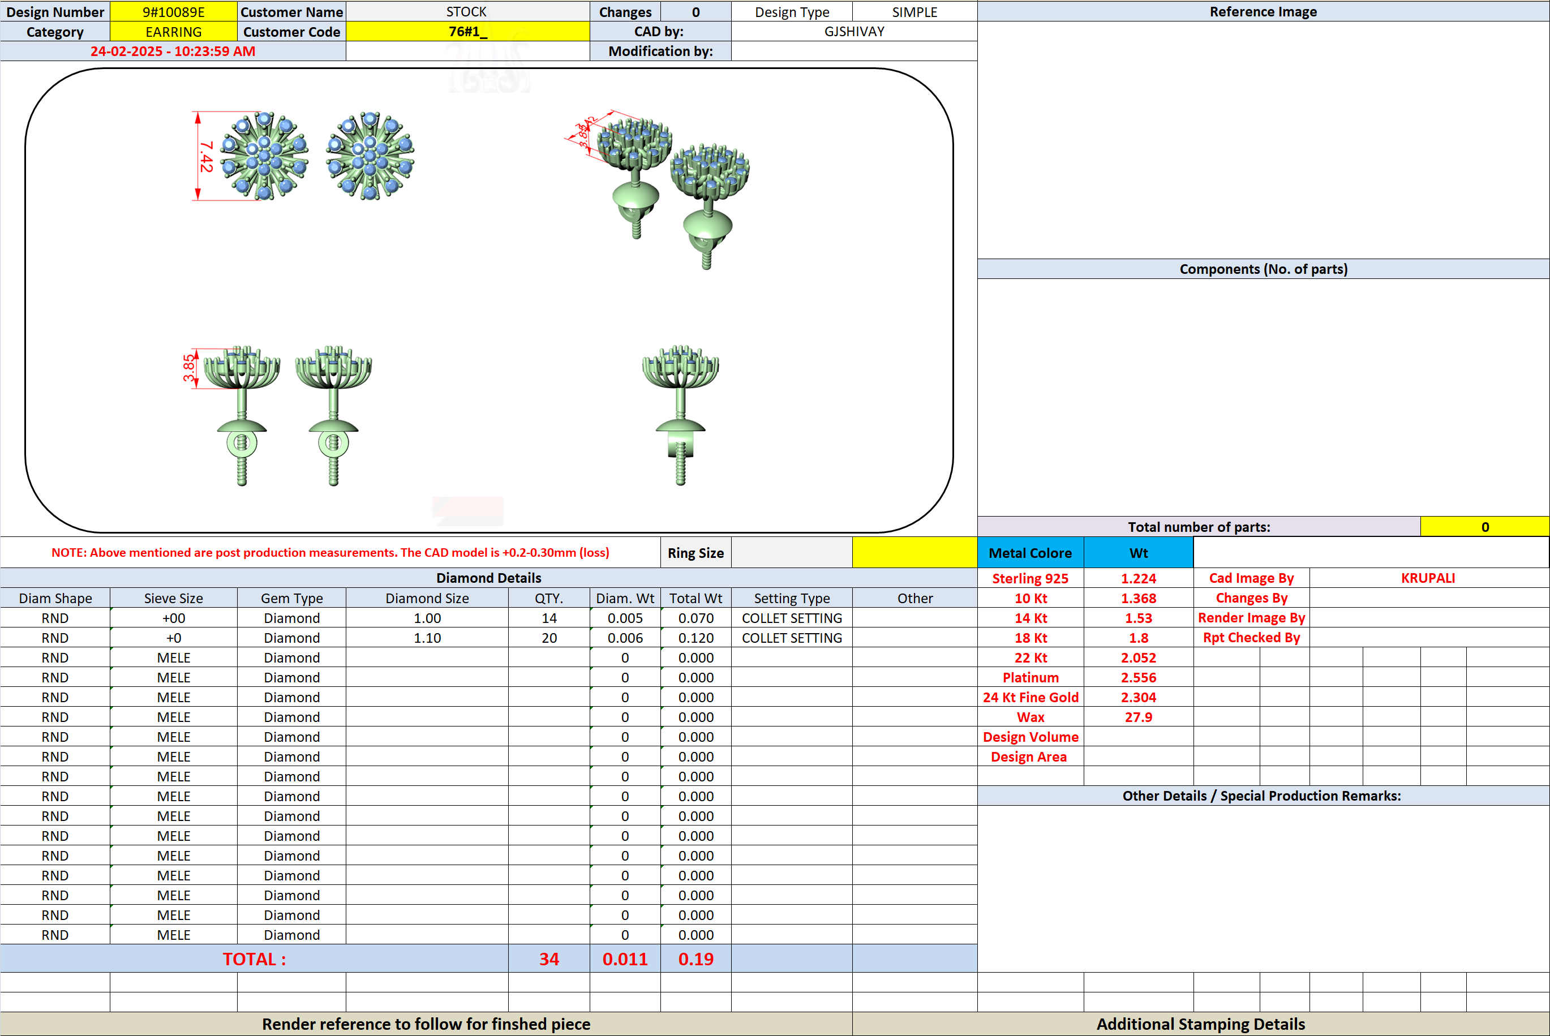This screenshot has width=1550, height=1036.
Task: Select COLLET SETTING in the +0 row
Action: pyautogui.click(x=792, y=638)
